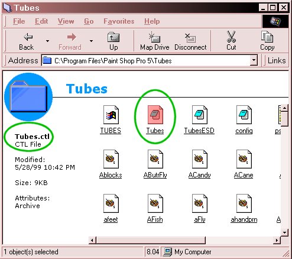
Task: Select the afeet tube file icon
Action: click(x=111, y=203)
